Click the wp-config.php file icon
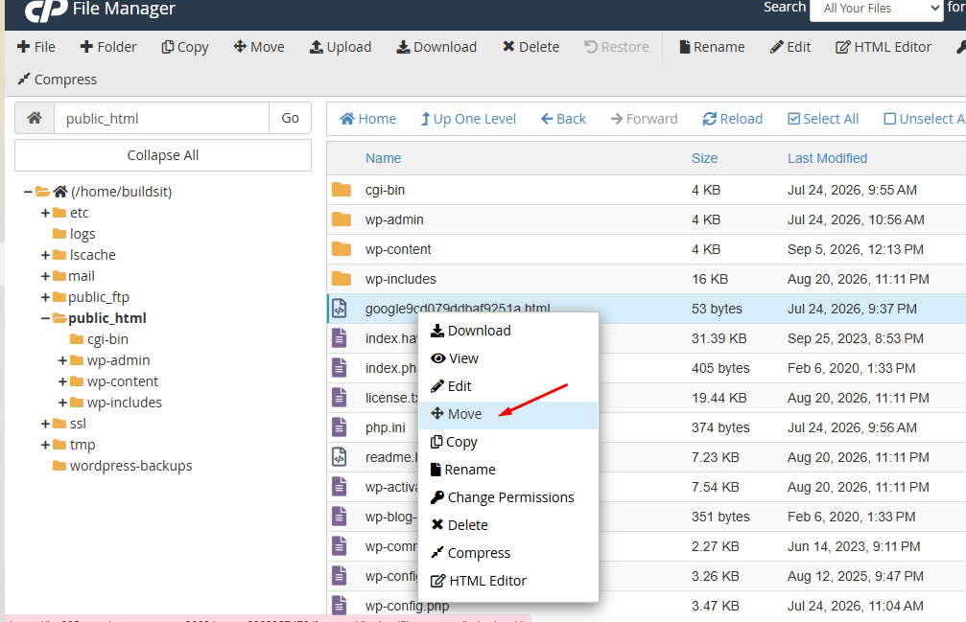 (340, 606)
